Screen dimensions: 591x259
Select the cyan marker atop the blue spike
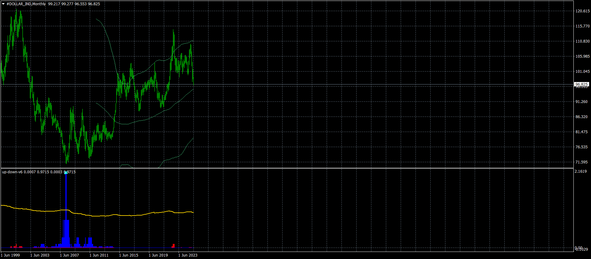pyautogui.click(x=66, y=173)
